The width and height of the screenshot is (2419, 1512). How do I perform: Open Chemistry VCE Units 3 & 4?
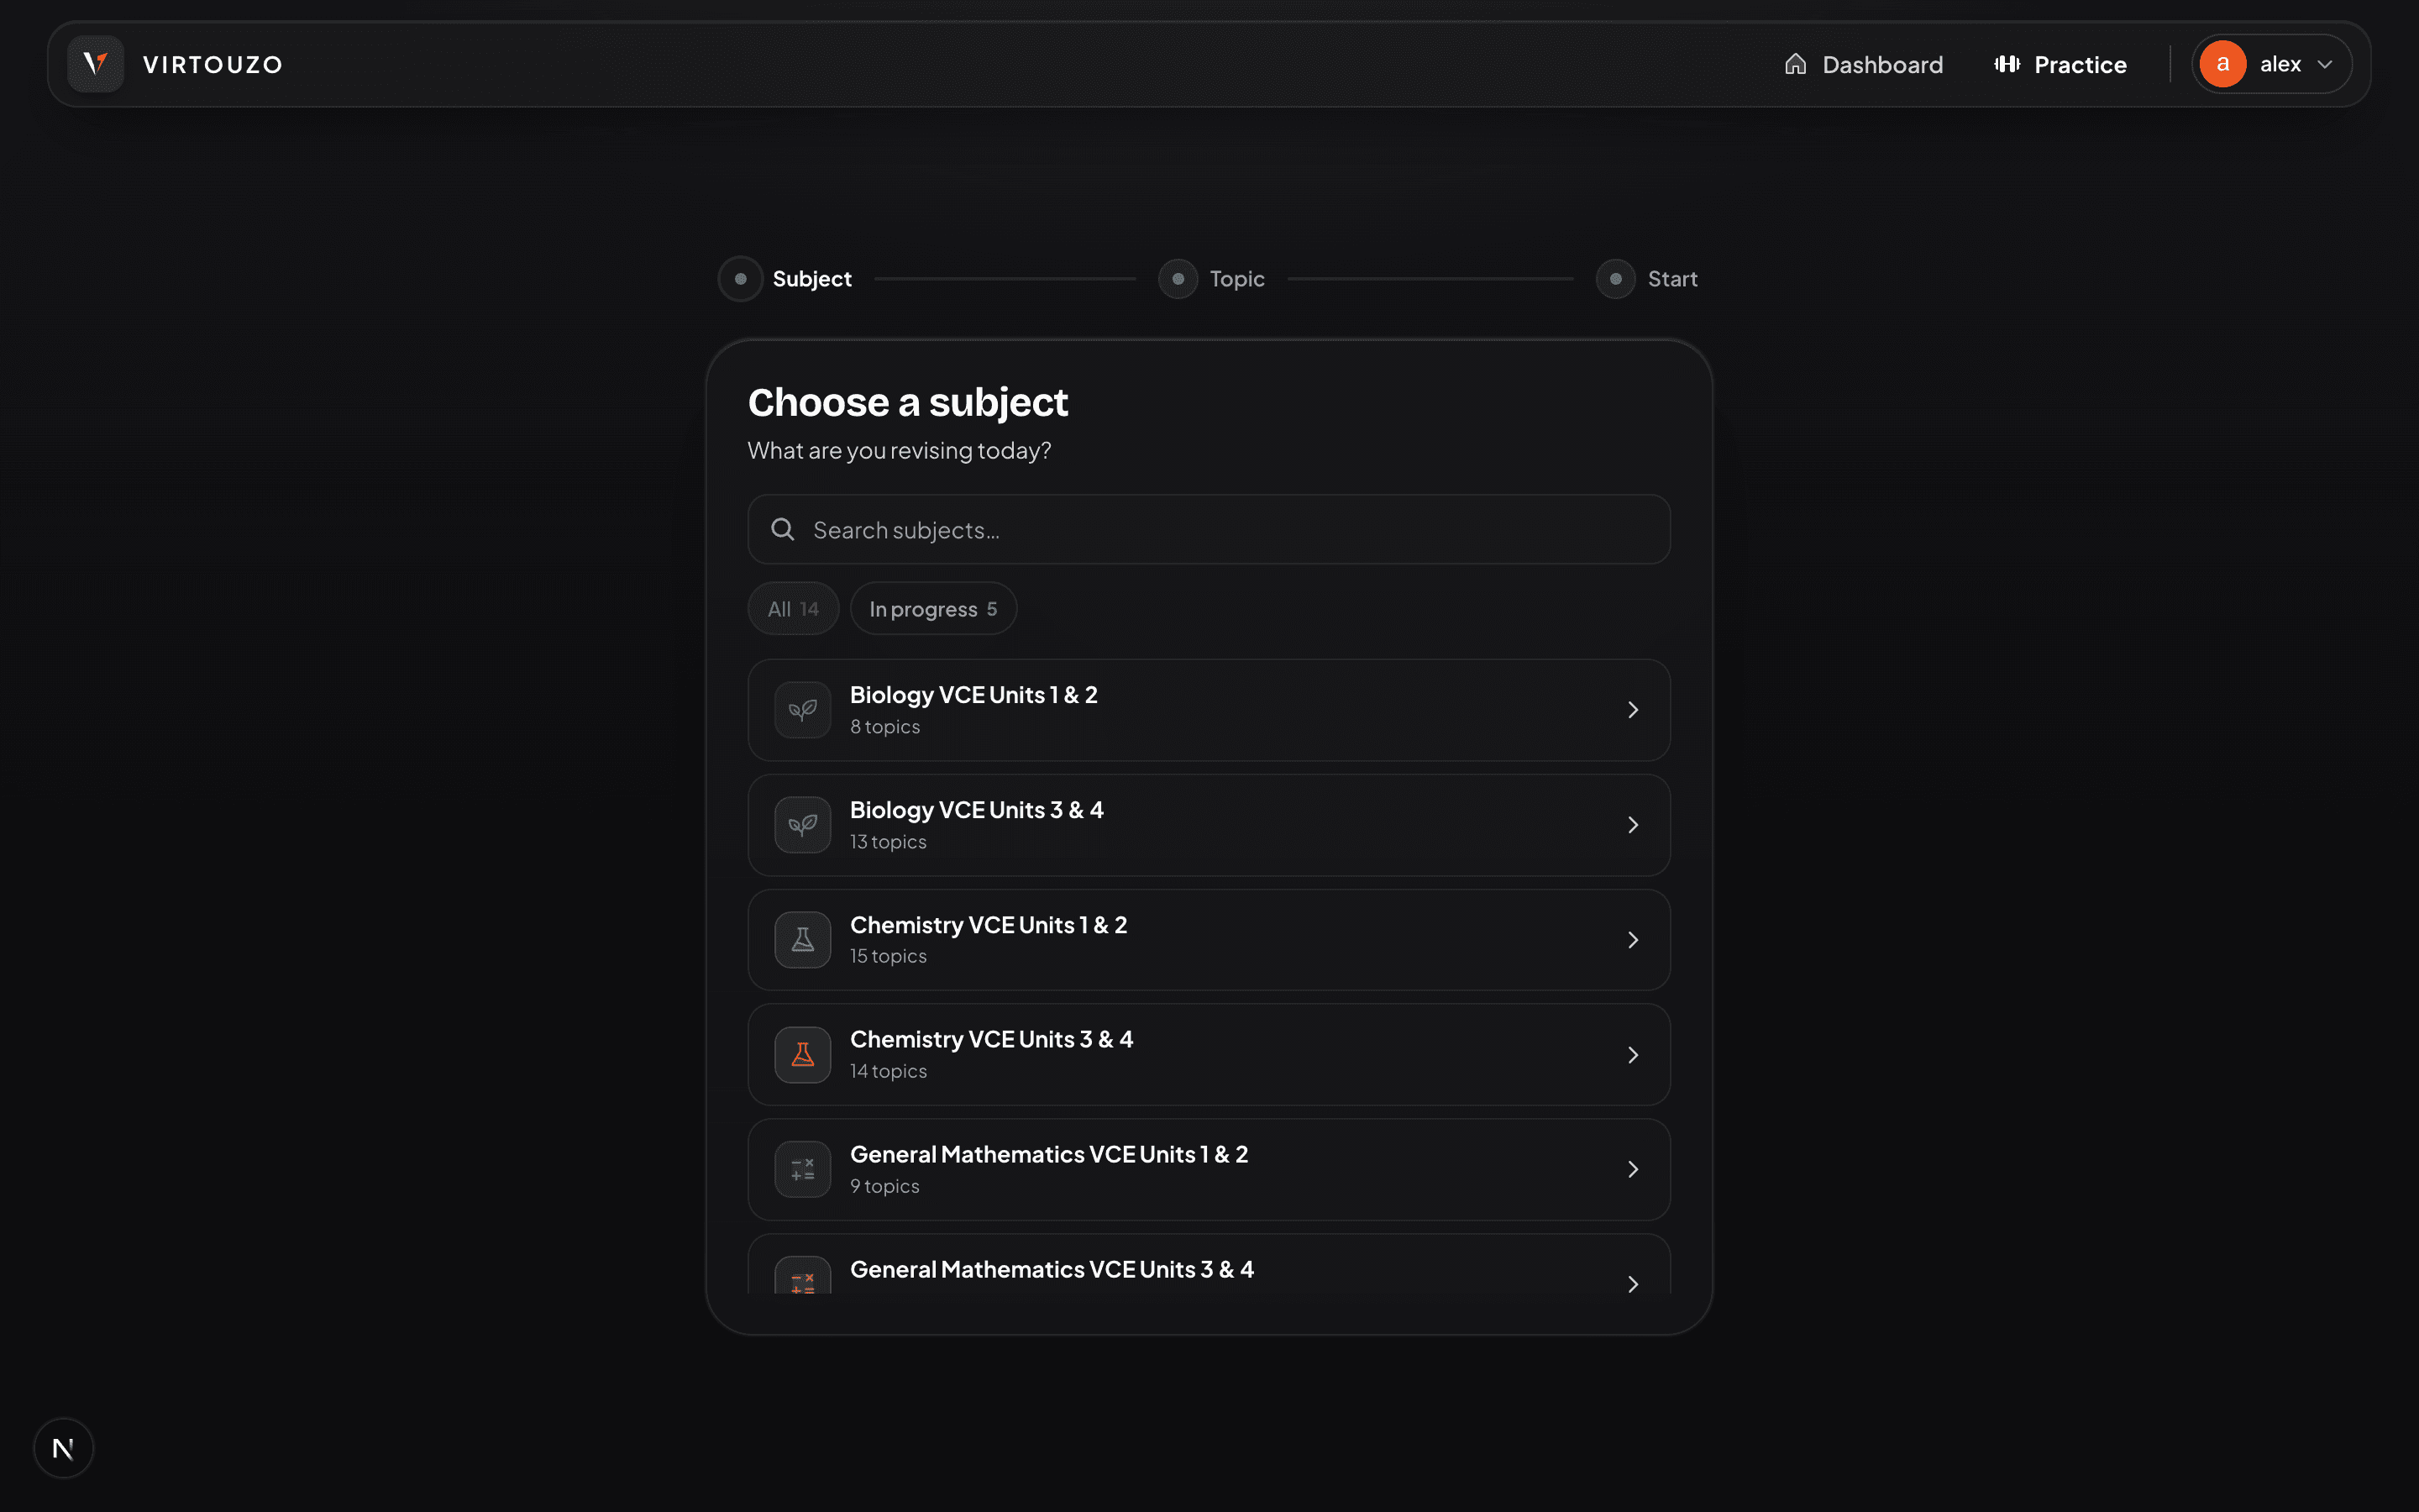click(1209, 1055)
